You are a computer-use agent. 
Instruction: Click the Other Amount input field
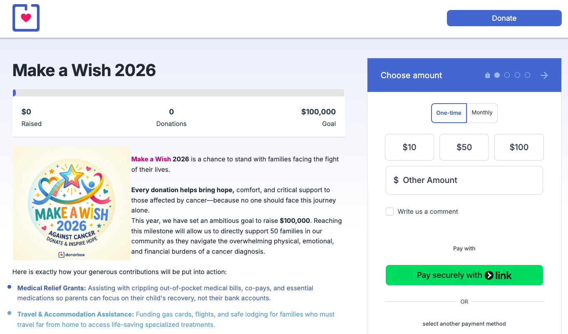[464, 180]
